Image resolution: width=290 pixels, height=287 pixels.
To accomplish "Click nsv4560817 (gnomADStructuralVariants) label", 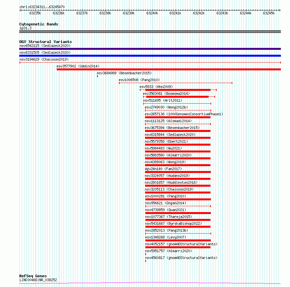I will click(x=181, y=258).
